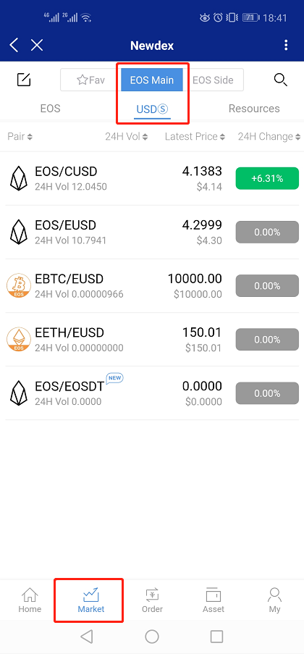Screen dimensions: 304x654
Task: Open the My profile icon
Action: (x=274, y=595)
